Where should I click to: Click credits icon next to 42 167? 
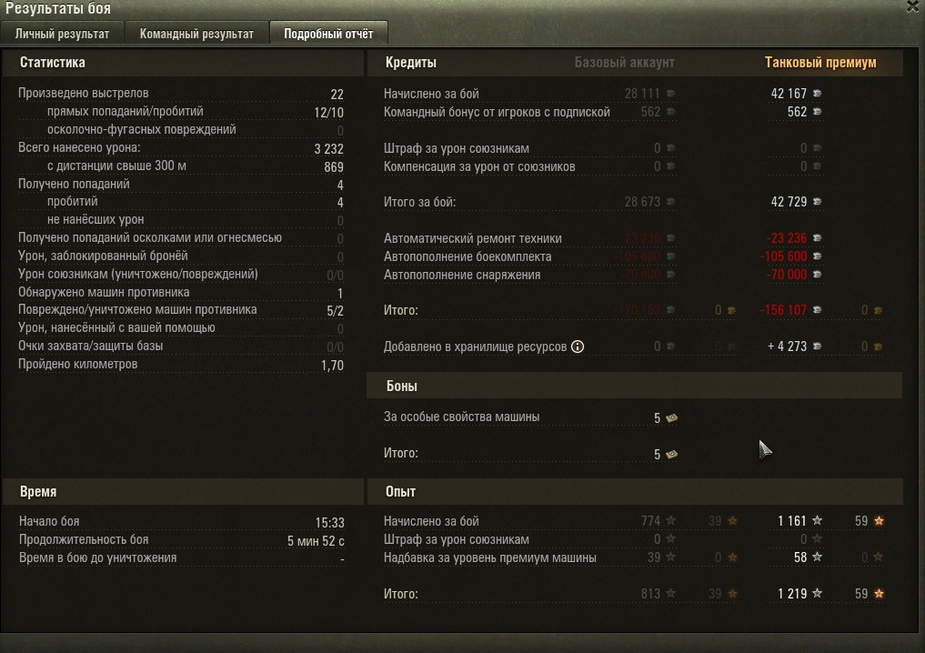(817, 93)
